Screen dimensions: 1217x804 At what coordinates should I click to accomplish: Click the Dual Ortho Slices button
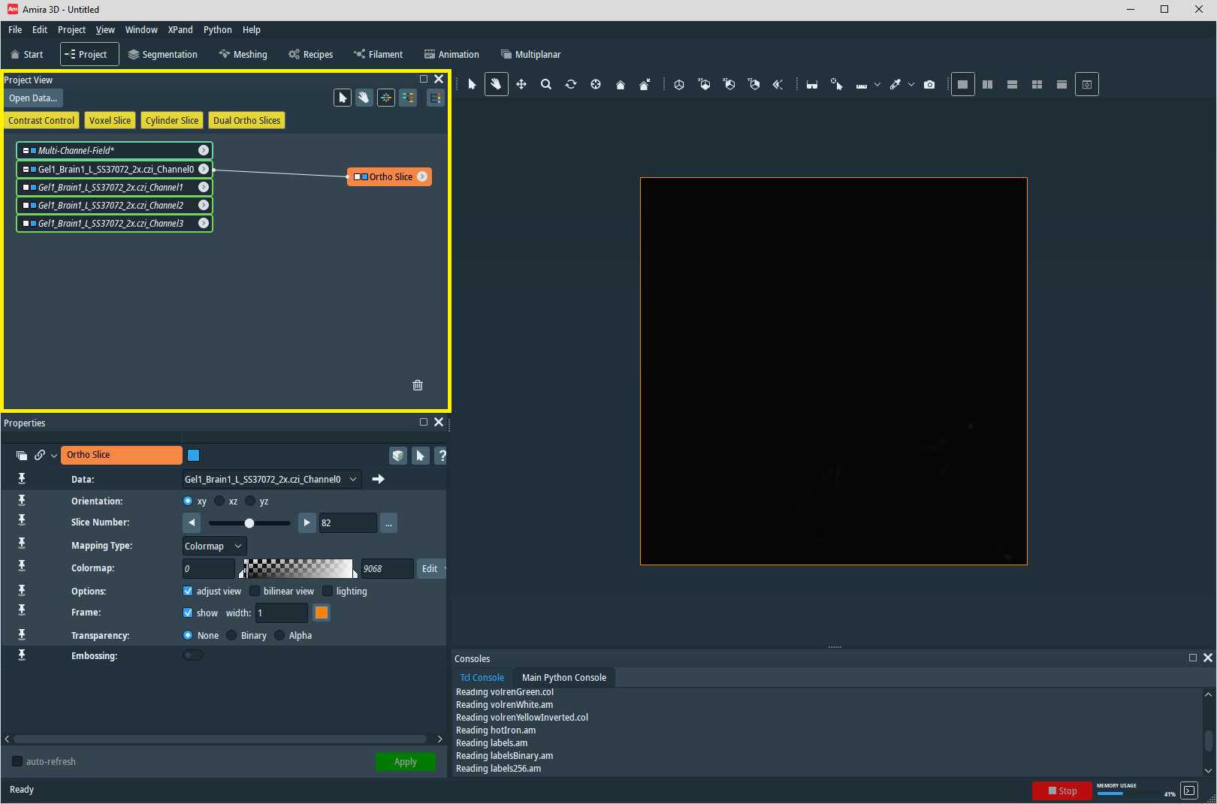(246, 120)
